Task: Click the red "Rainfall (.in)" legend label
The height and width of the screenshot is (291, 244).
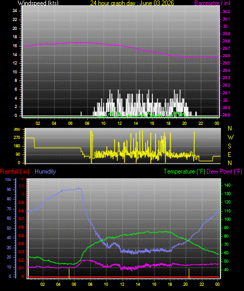Action: coord(15,171)
